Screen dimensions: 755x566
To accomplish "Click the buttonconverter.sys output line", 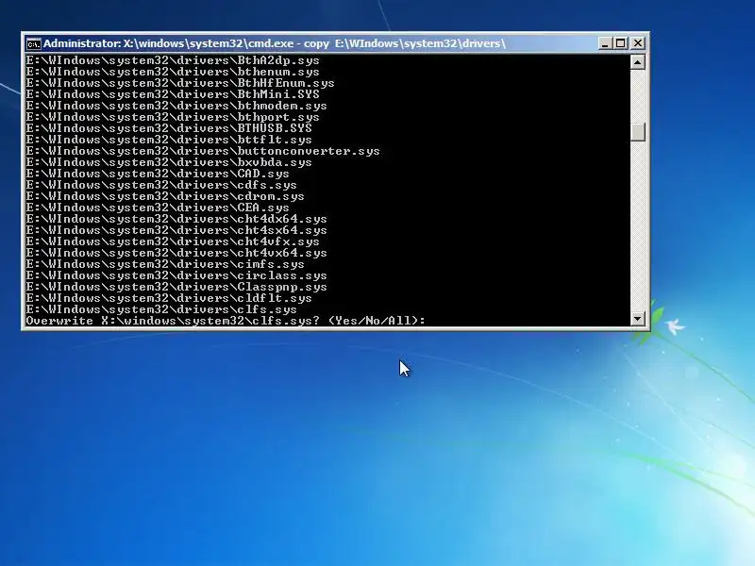I will (x=203, y=151).
